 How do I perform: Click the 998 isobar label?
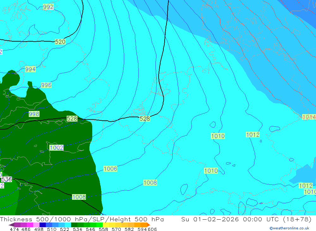coord(34,114)
